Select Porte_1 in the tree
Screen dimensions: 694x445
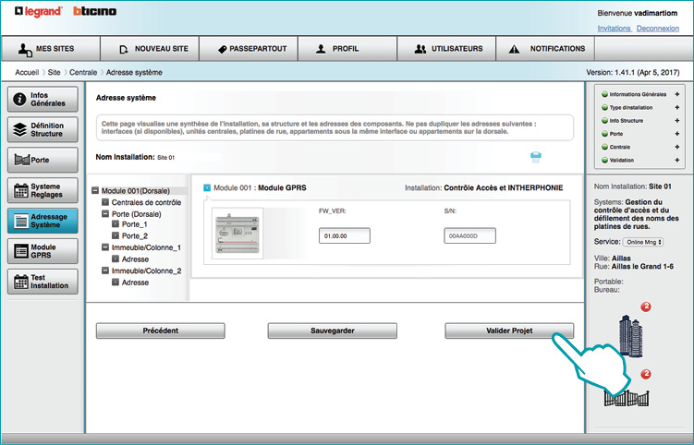pos(134,224)
